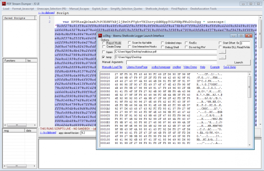This screenshot has height=171, width=264.
Task: Click the Start Offset hex input field
Action: 246,43
